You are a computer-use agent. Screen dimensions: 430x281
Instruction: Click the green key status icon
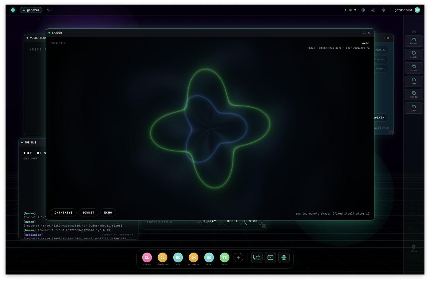tap(355, 10)
